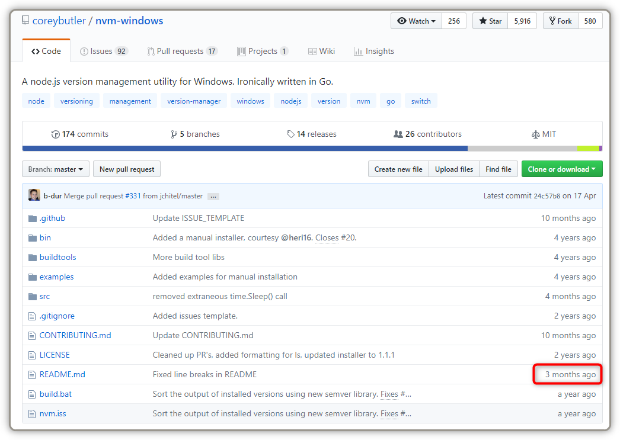View the 5,916 stargazers count
Screen dimensions: 620x440
tap(522, 21)
